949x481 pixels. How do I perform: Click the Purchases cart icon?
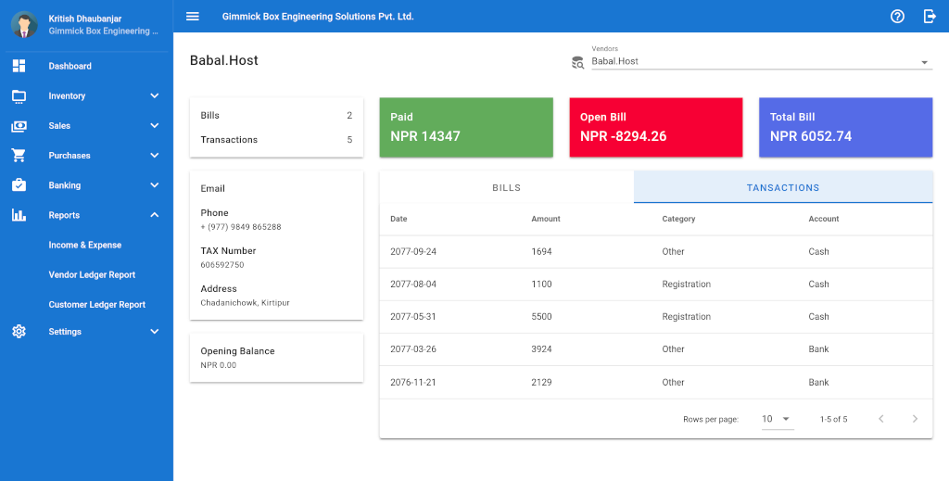(19, 156)
